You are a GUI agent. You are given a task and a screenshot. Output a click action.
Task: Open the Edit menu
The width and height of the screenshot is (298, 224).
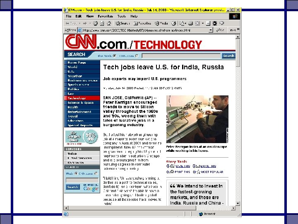coord(79,16)
